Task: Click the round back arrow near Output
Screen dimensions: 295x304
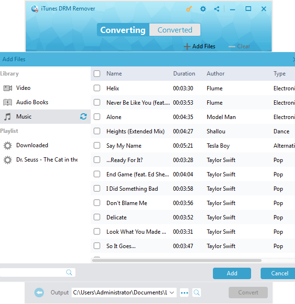Action: pos(39,293)
